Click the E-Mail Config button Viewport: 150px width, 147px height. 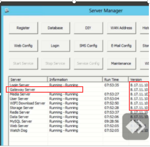point(121,46)
